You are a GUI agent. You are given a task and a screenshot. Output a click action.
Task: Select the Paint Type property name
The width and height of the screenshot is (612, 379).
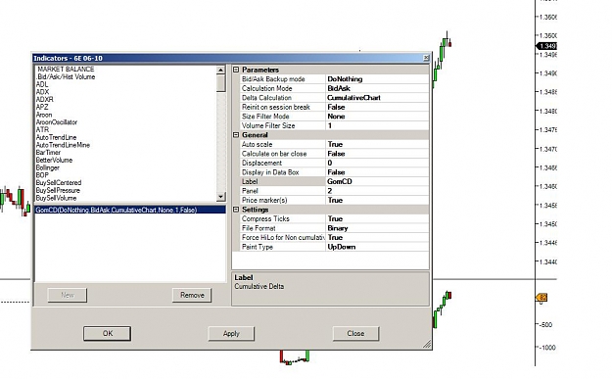(x=283, y=247)
